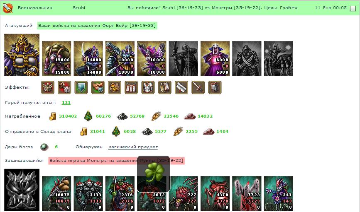
Task: Click the Дары богов green gem icon
Action: click(x=44, y=147)
